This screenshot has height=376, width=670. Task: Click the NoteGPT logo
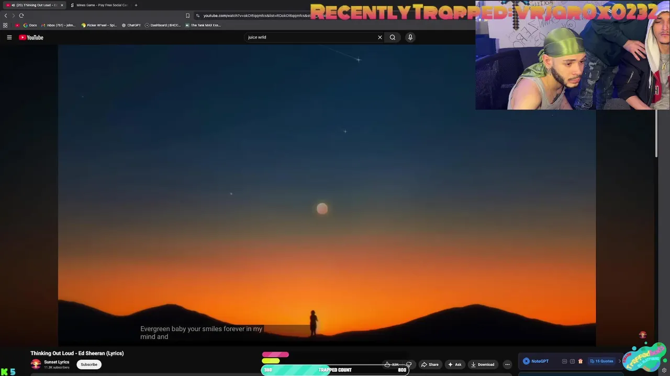click(x=535, y=361)
